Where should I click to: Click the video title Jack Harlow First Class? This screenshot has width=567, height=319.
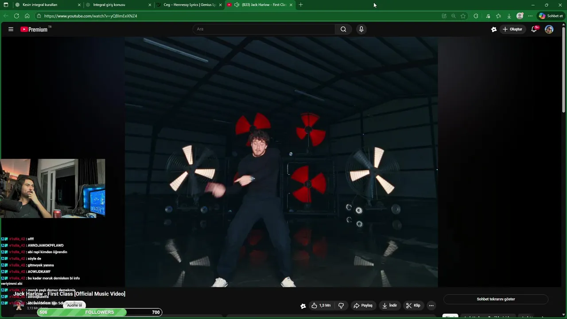(x=69, y=294)
